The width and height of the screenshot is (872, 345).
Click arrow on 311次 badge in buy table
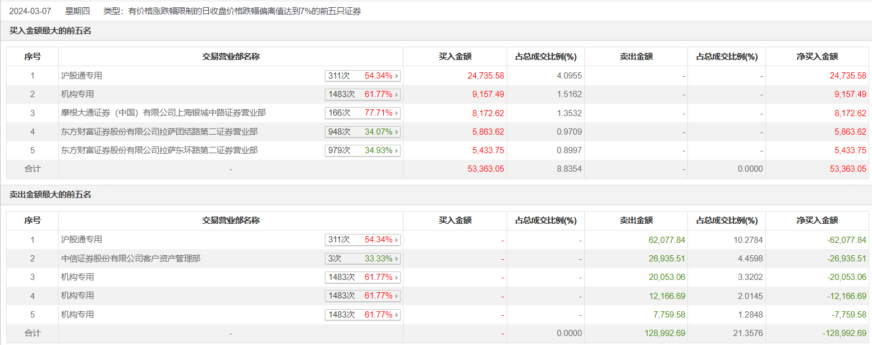(x=397, y=76)
